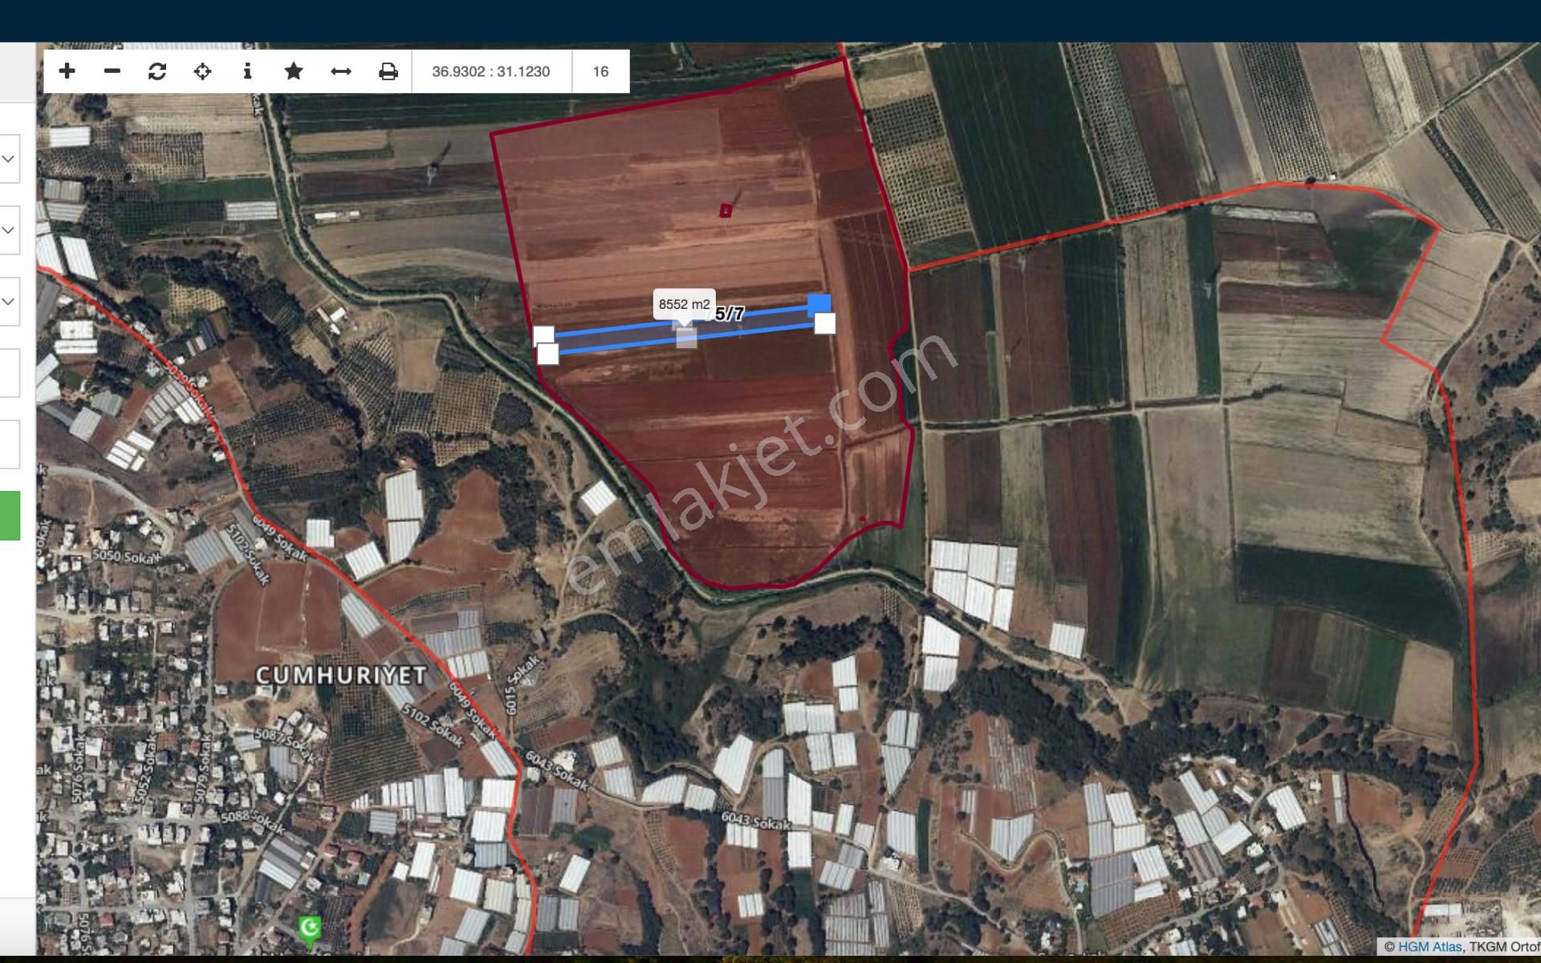Click the 5087 Sokak street label

287,744
